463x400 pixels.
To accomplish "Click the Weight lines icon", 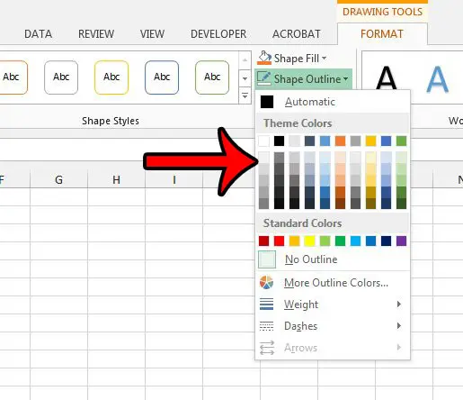I will pyautogui.click(x=266, y=304).
